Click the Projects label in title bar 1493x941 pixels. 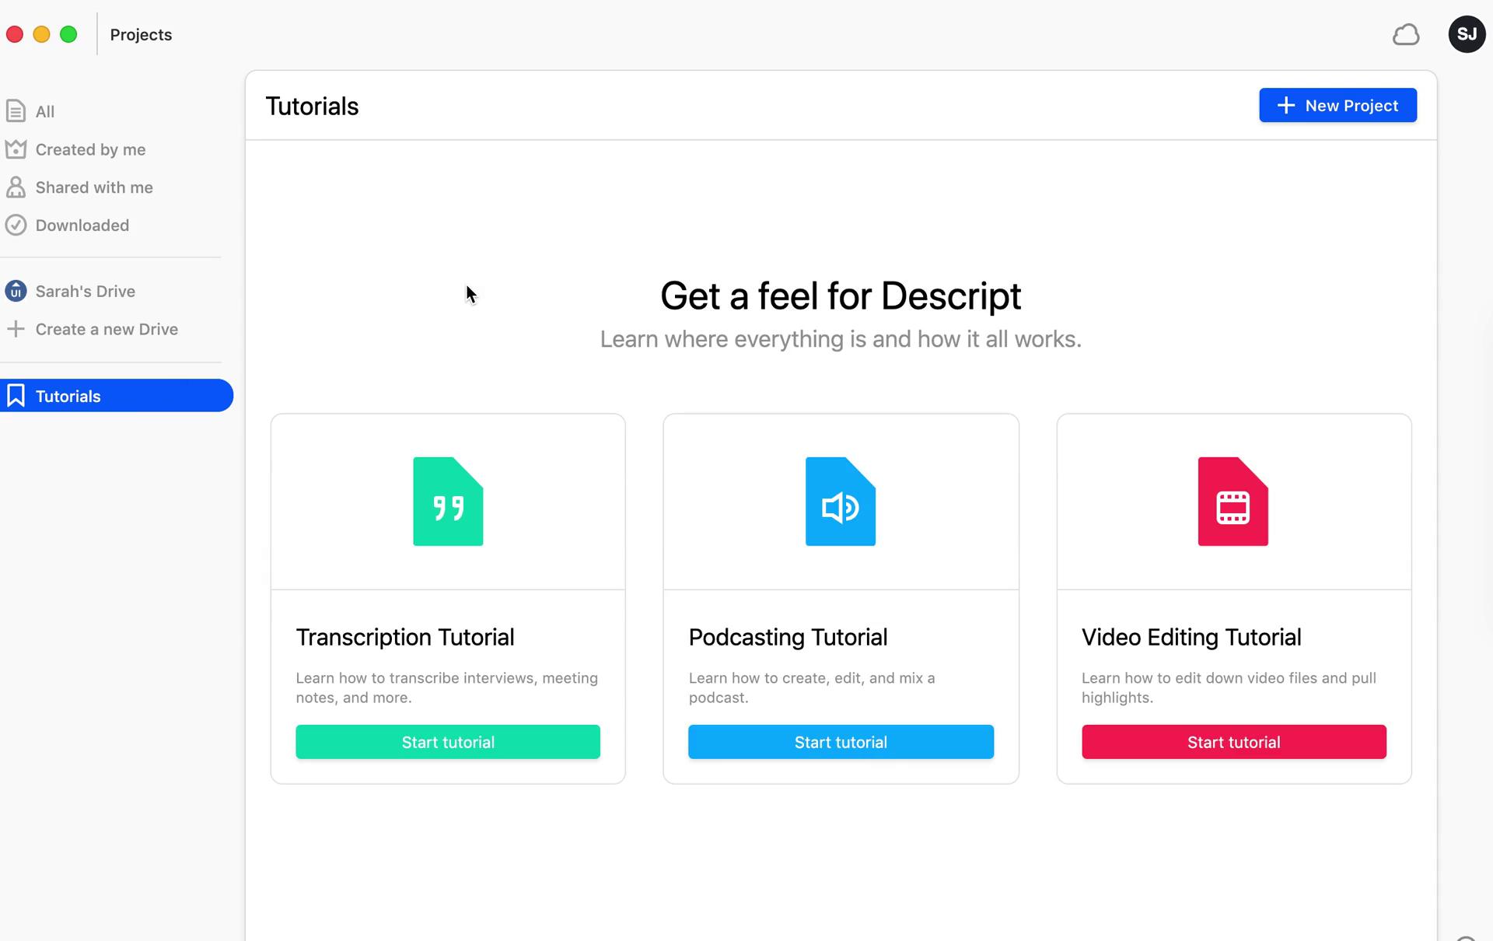point(141,33)
